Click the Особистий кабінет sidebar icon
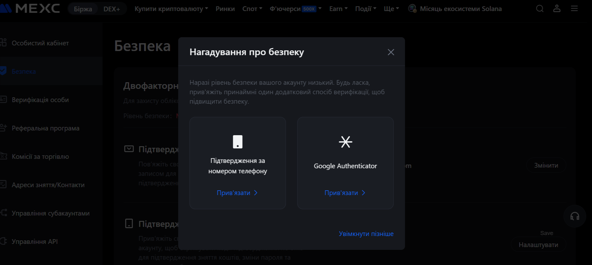The image size is (592, 265). coord(3,43)
